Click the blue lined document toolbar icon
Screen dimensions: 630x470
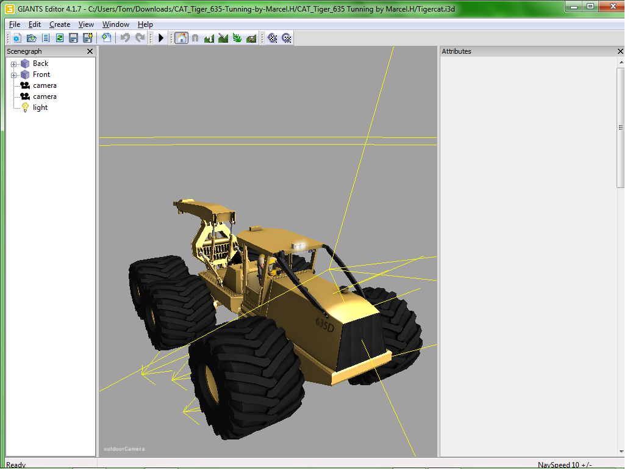[46, 38]
